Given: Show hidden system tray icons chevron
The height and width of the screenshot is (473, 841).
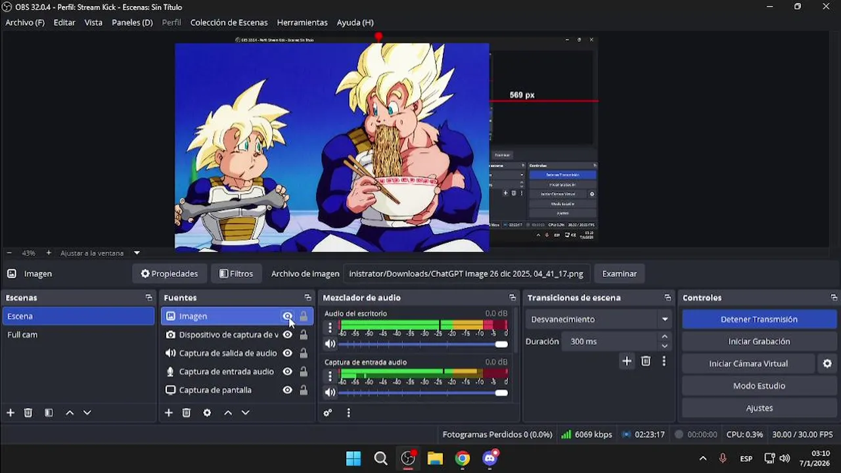Looking at the screenshot, I should 702,459.
